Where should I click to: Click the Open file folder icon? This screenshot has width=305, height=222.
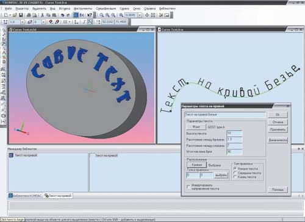[x=15, y=15]
